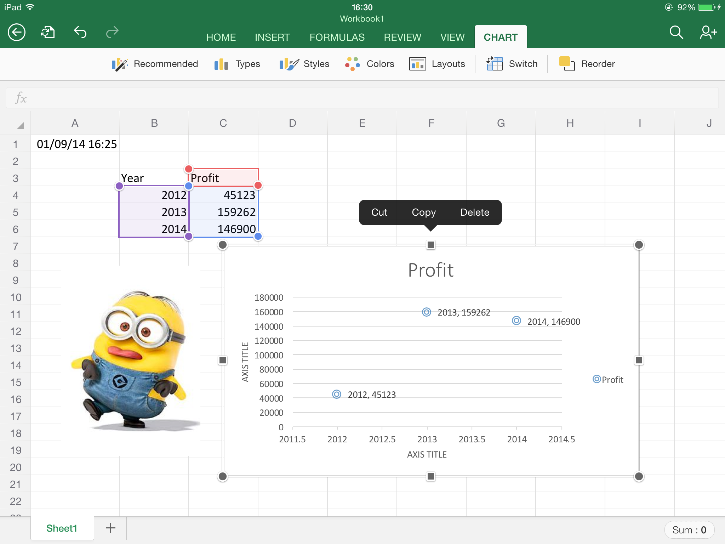
Task: Choose Delete from the popup menu
Action: tap(475, 212)
